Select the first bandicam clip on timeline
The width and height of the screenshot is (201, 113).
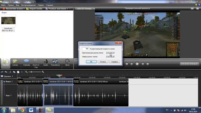[30, 82]
